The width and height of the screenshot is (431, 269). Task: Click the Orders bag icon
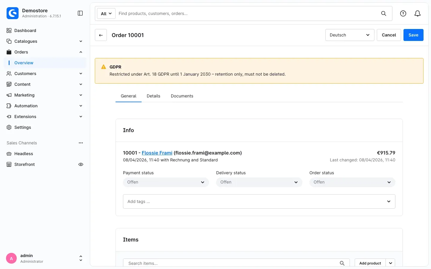(9, 52)
